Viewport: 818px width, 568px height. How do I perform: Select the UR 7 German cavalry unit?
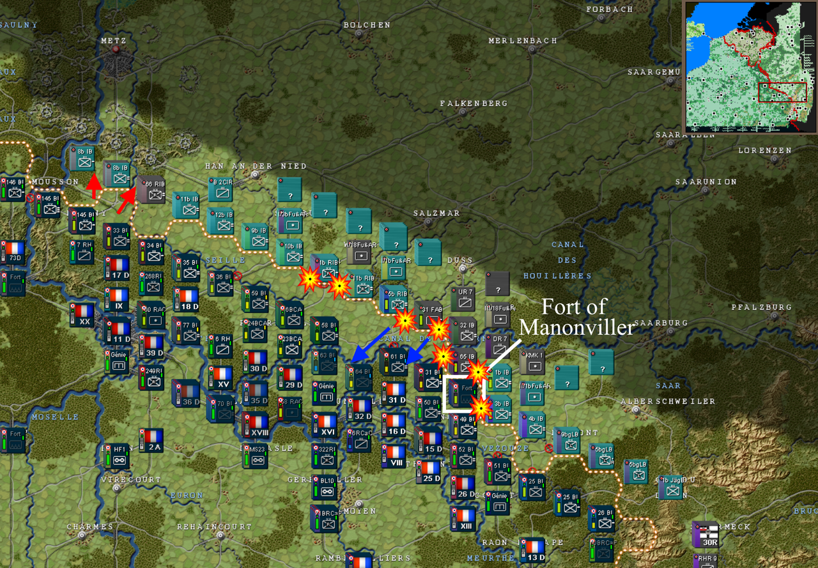pyautogui.click(x=463, y=299)
